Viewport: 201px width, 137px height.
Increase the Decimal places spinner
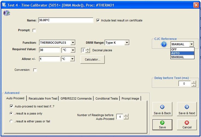[87, 49]
